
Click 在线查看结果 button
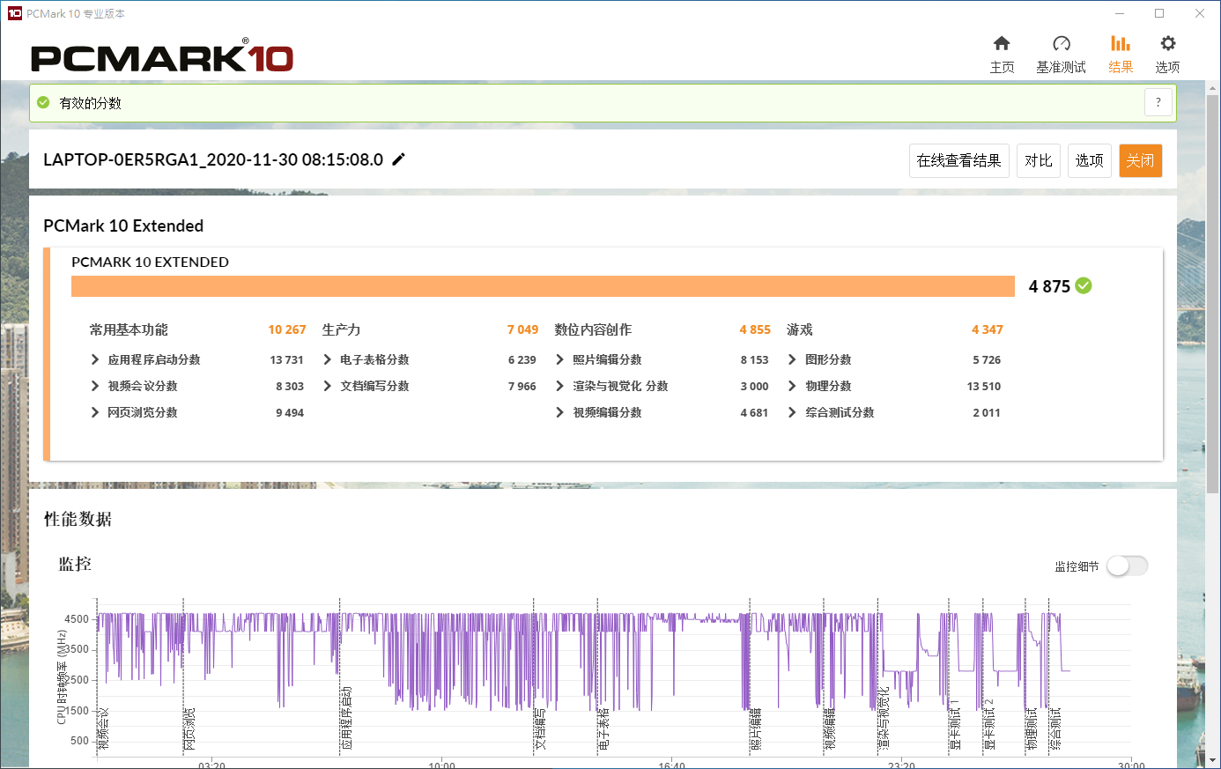click(x=958, y=160)
